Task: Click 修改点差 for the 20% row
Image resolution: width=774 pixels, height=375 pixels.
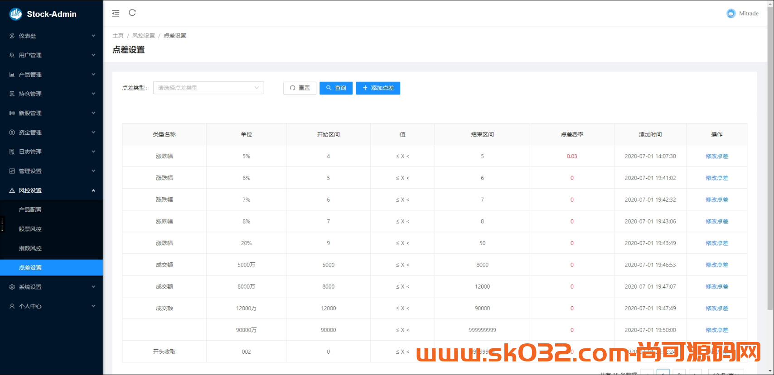Action: click(x=716, y=243)
